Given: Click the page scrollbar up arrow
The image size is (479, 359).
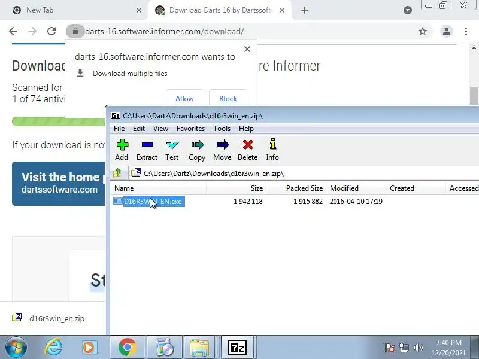Looking at the screenshot, I should click(474, 48).
